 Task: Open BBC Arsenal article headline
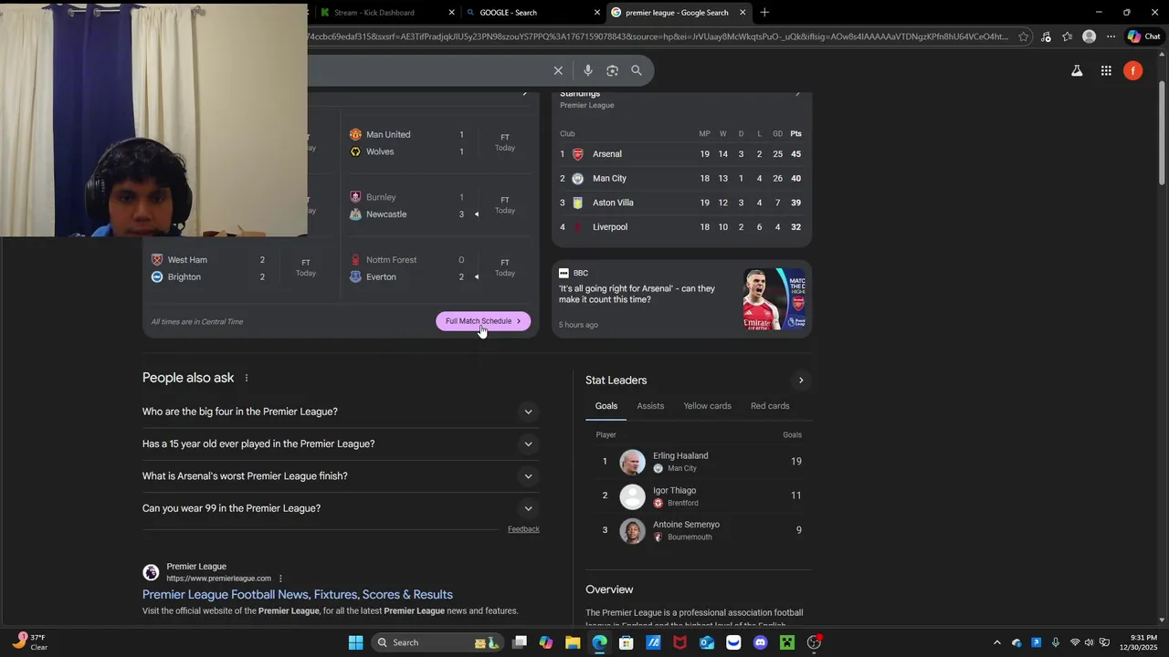point(637,294)
